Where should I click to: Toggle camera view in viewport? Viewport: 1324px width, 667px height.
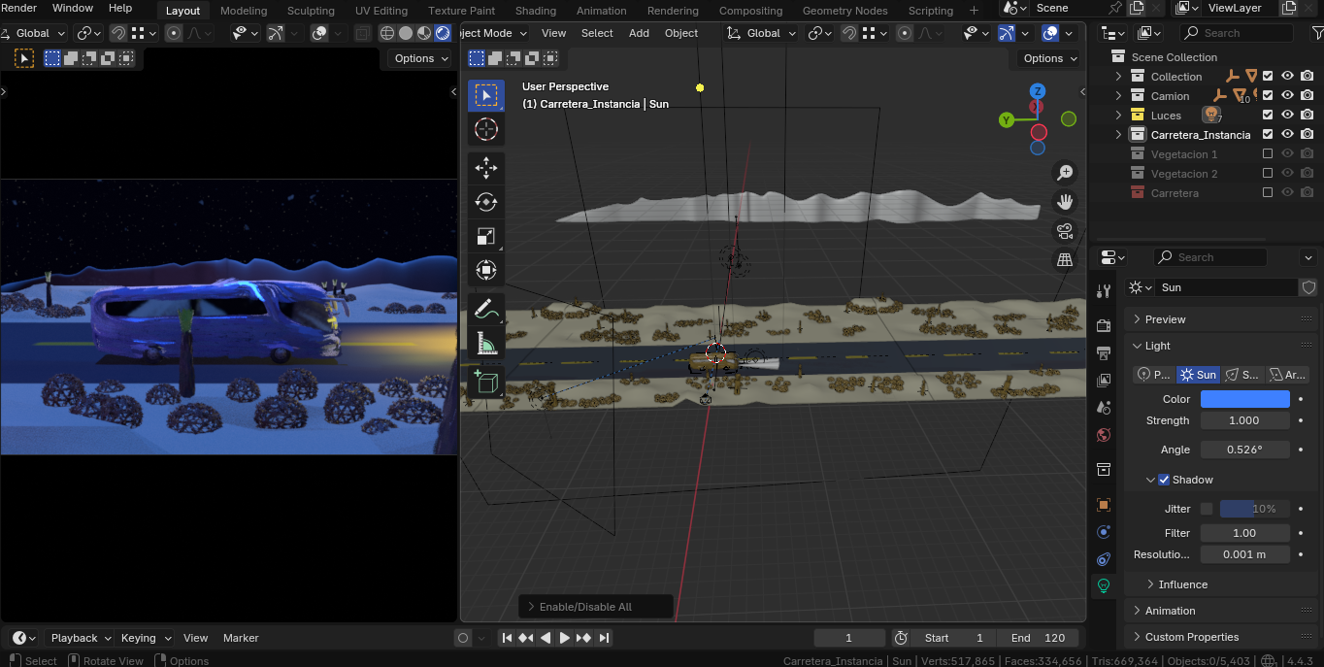click(x=1065, y=231)
